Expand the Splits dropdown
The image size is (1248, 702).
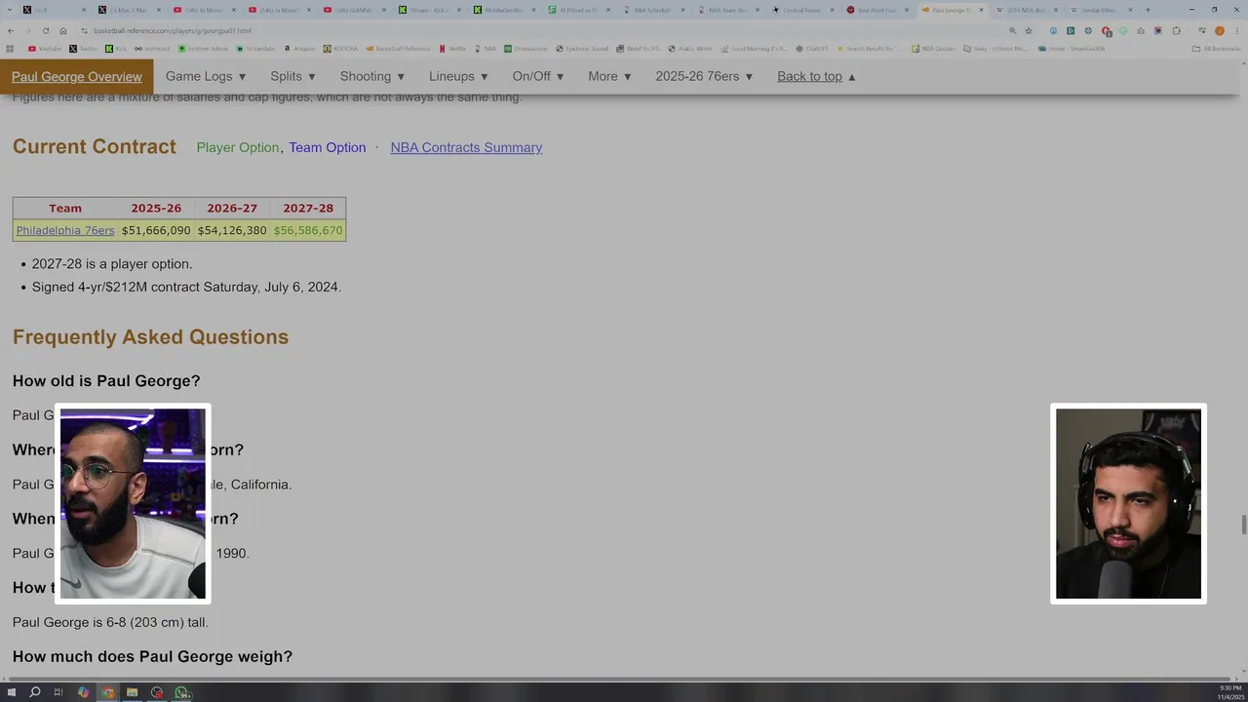293,76
